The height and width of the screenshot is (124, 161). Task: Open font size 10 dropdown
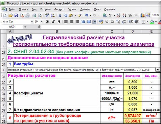(42, 22)
